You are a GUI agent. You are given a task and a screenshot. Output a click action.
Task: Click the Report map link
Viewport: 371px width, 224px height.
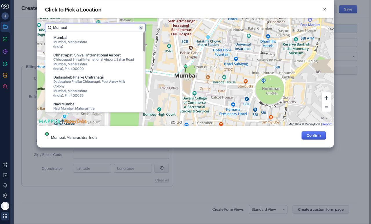327,124
